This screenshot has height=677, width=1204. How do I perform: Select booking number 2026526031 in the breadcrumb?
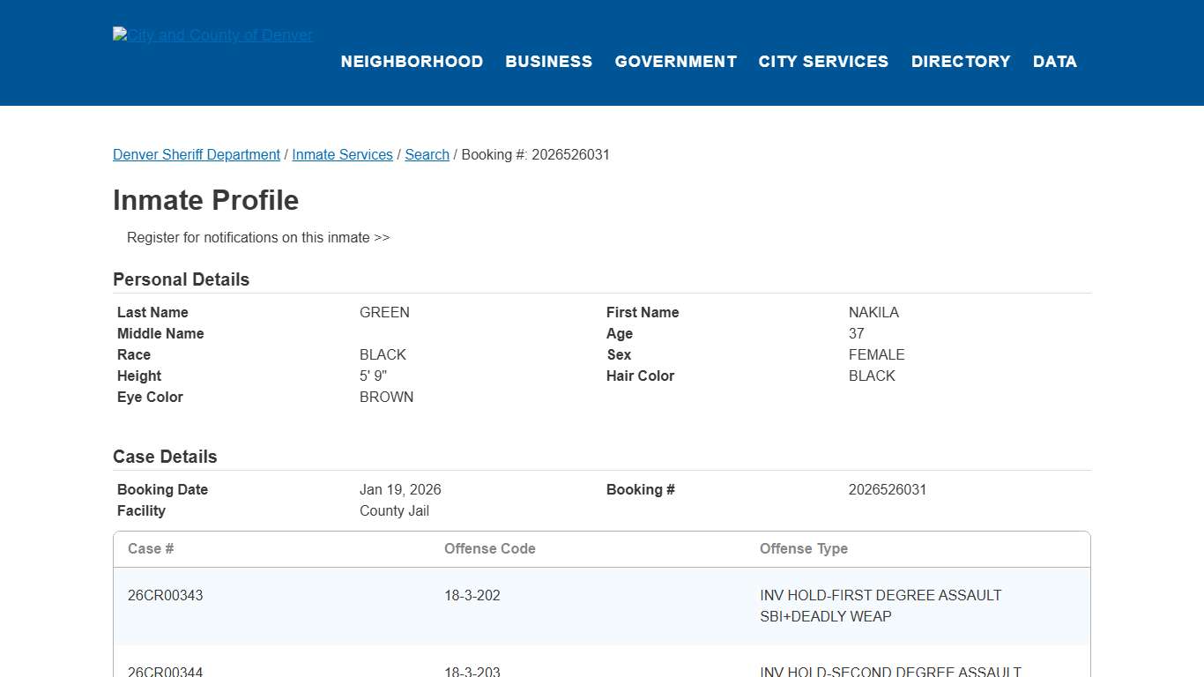[535, 154]
